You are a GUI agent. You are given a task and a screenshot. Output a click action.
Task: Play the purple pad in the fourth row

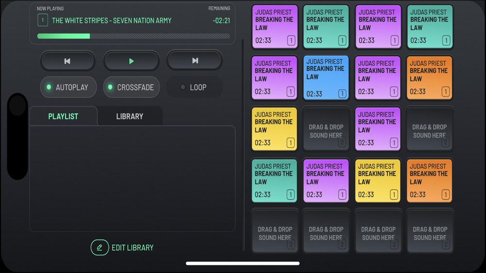pyautogui.click(x=326, y=180)
